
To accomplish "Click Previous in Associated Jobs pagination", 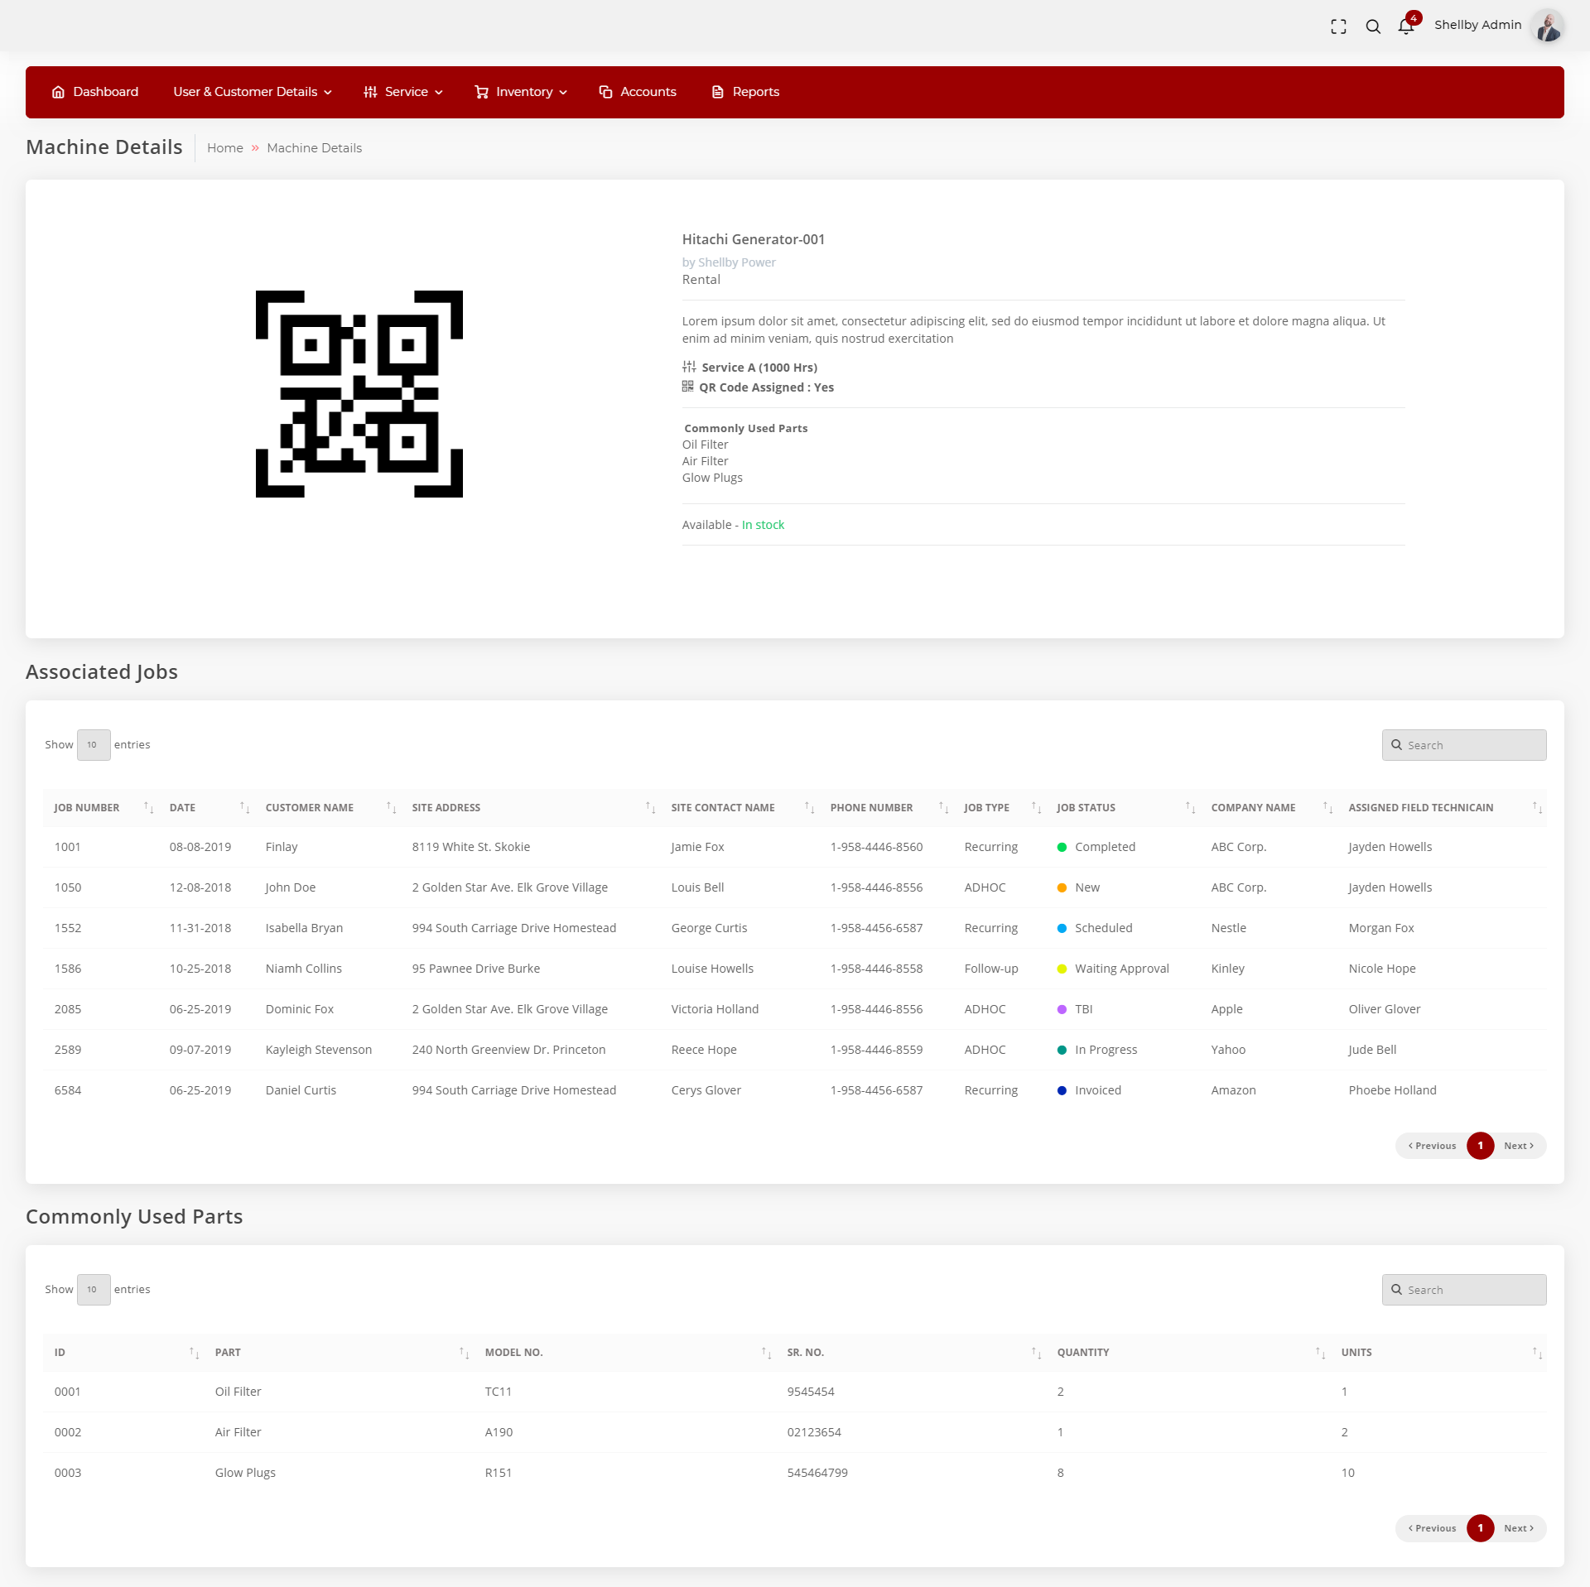I will (x=1432, y=1146).
